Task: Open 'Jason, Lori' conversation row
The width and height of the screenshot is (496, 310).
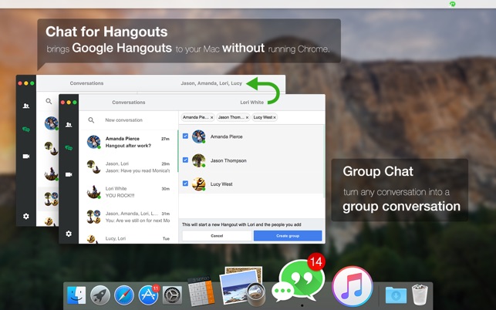Action: [x=128, y=167]
